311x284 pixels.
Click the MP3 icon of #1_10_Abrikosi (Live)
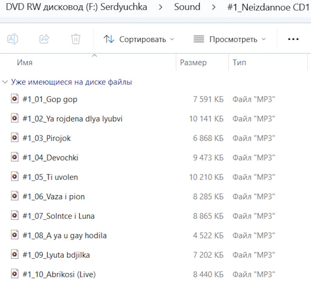pos(15,274)
